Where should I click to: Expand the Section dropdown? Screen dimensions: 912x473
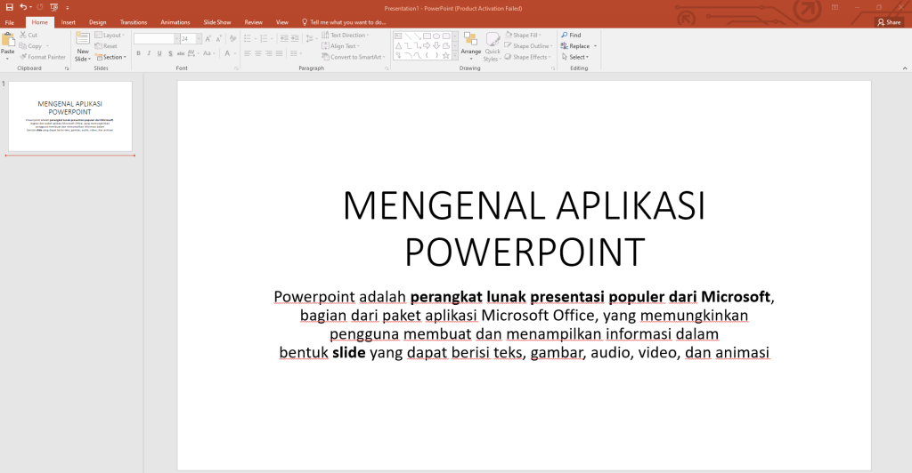(111, 57)
